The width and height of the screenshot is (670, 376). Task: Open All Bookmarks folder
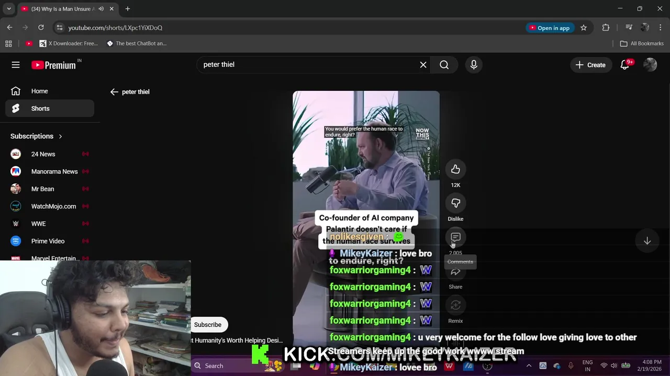pyautogui.click(x=642, y=43)
